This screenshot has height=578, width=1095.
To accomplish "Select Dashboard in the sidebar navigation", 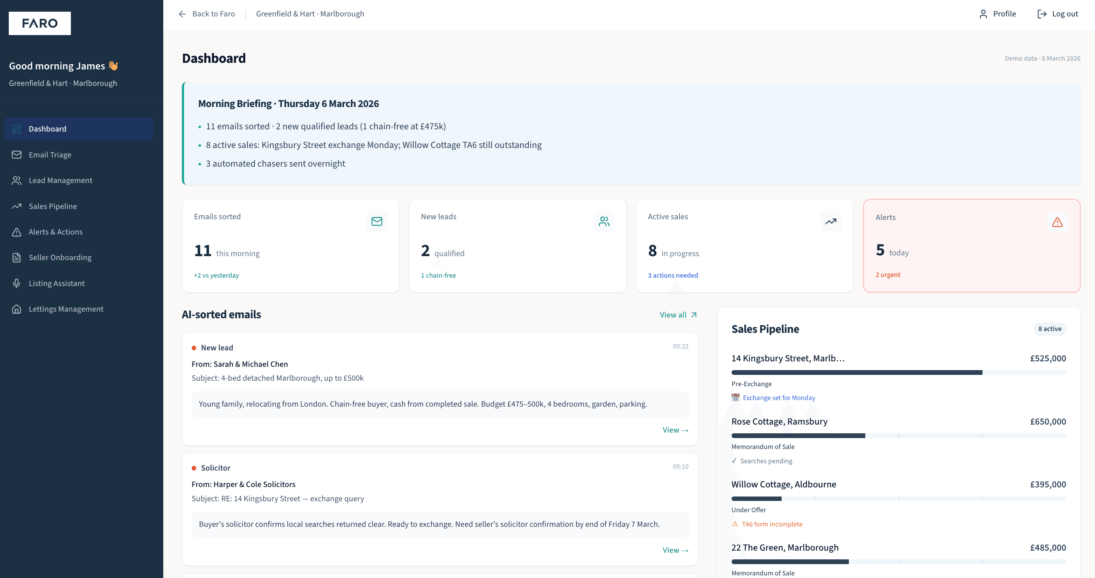I will pos(47,129).
